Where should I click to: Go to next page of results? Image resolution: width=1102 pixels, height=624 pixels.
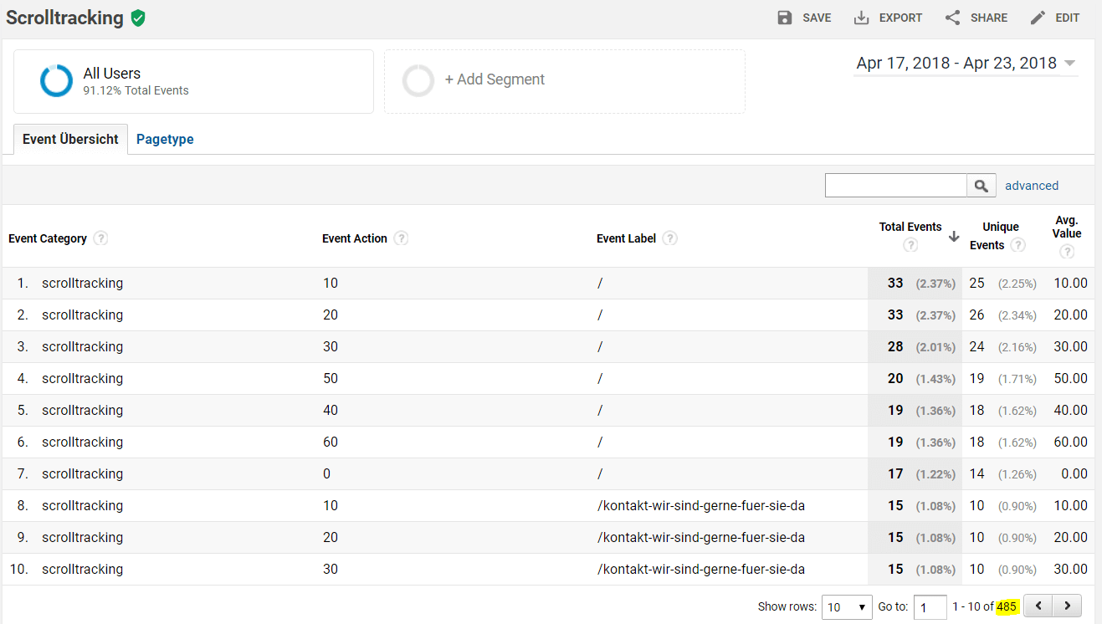[x=1067, y=606]
